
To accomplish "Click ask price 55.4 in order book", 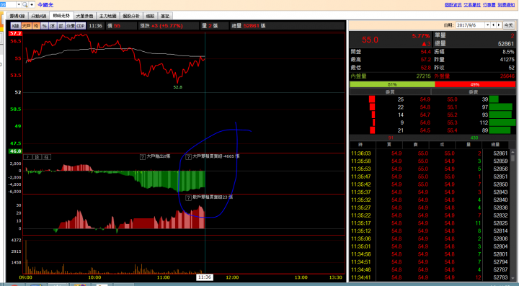I will click(452, 130).
